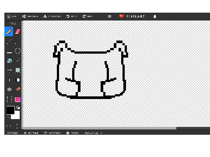Select the Eyedropper color picker tool
This screenshot has width=210, height=157.
coord(17,61)
